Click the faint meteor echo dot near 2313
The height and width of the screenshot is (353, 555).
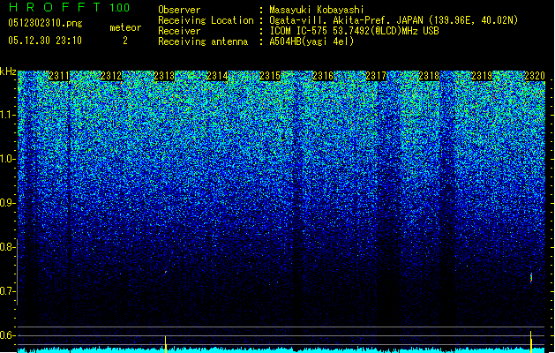(x=165, y=272)
